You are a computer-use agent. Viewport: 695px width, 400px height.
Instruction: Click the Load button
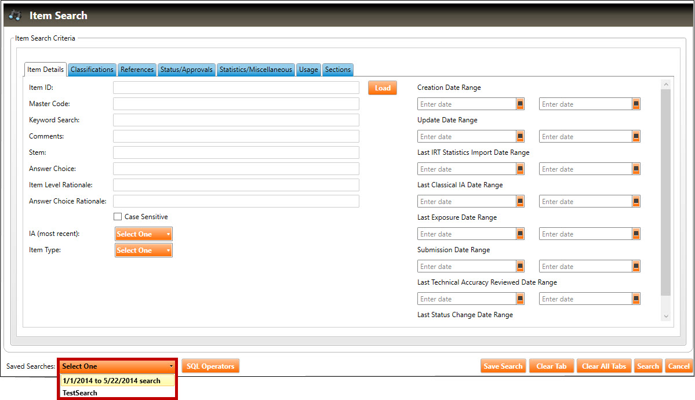click(x=383, y=88)
